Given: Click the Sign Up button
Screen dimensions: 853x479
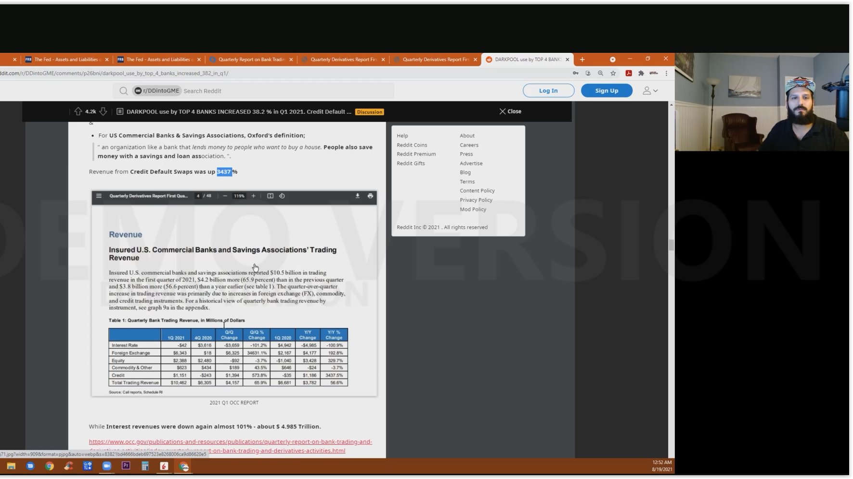Looking at the screenshot, I should coord(607,90).
